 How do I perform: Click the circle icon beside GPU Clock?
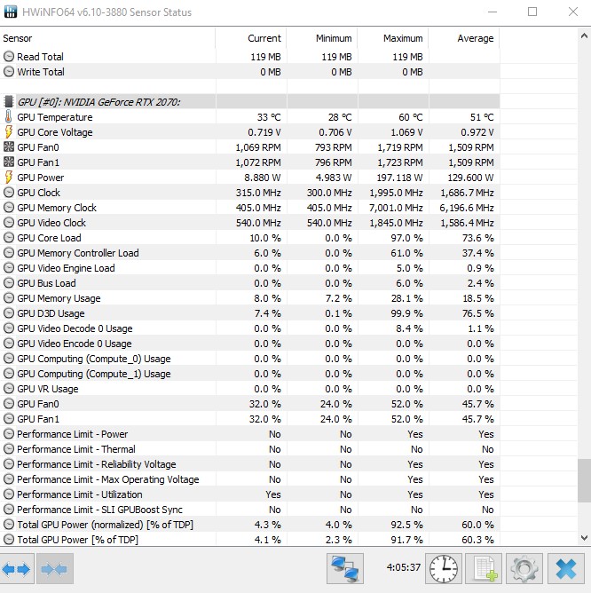click(9, 192)
